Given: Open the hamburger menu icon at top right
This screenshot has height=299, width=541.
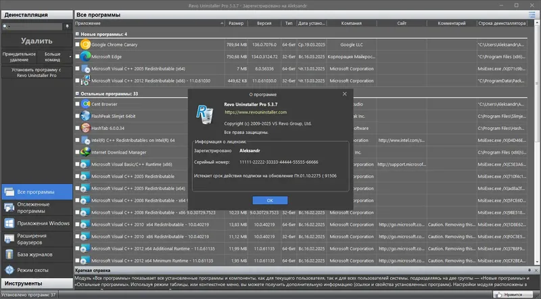Looking at the screenshot, I should [x=532, y=15].
